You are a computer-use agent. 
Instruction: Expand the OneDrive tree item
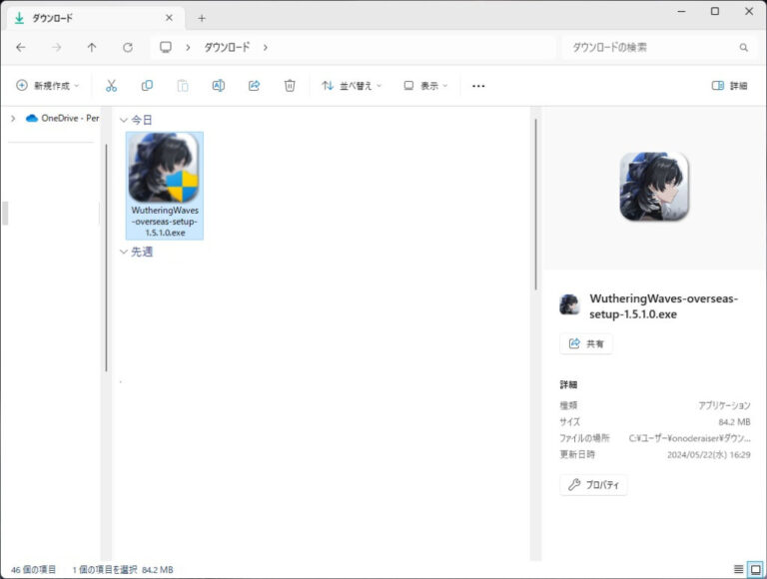pyautogui.click(x=13, y=118)
